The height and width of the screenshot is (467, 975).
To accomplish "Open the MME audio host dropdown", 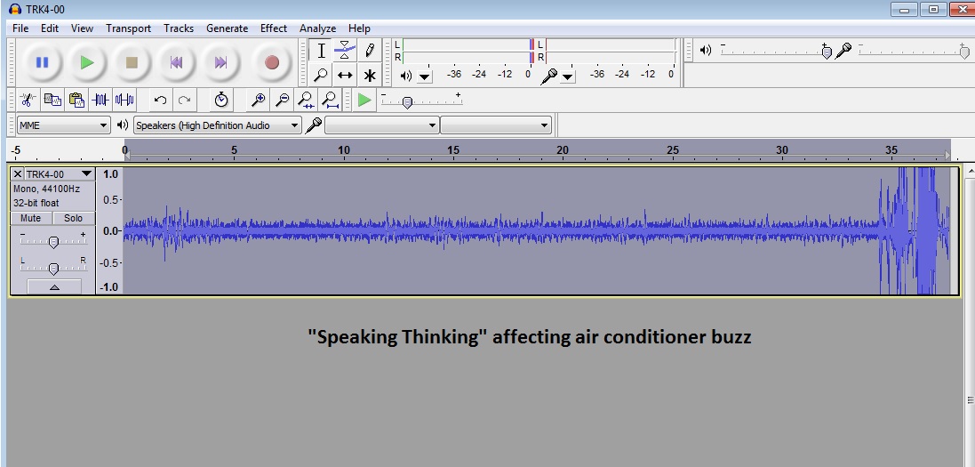I will (x=62, y=125).
